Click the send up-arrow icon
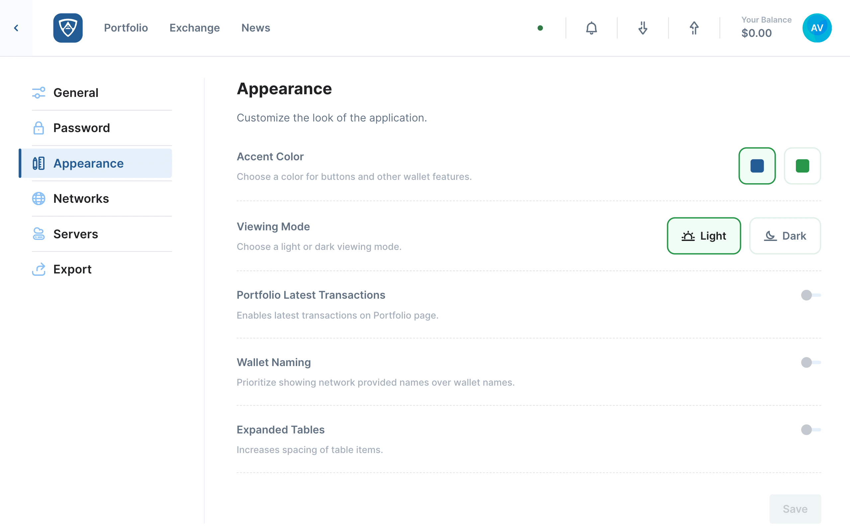Screen dimensions: 850x531 point(694,28)
